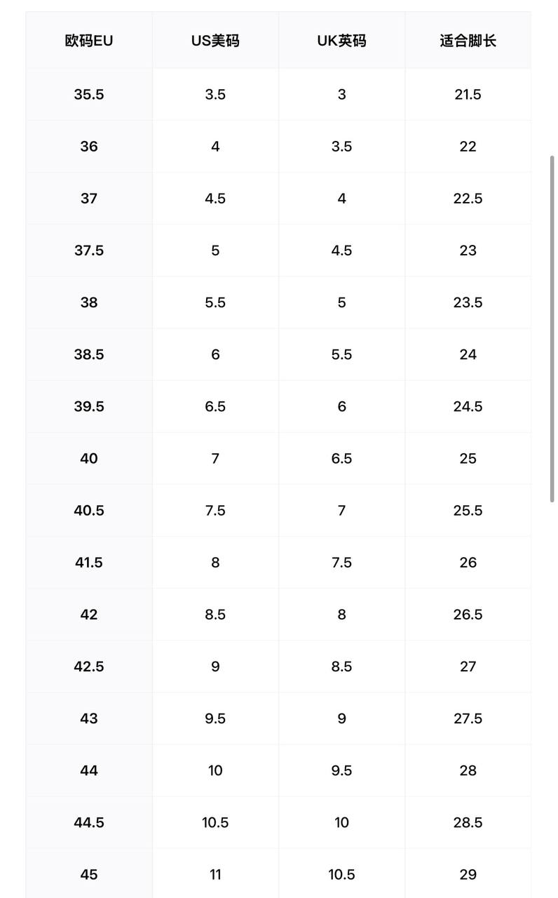Click US size 11 cell
This screenshot has width=558, height=898.
[215, 874]
